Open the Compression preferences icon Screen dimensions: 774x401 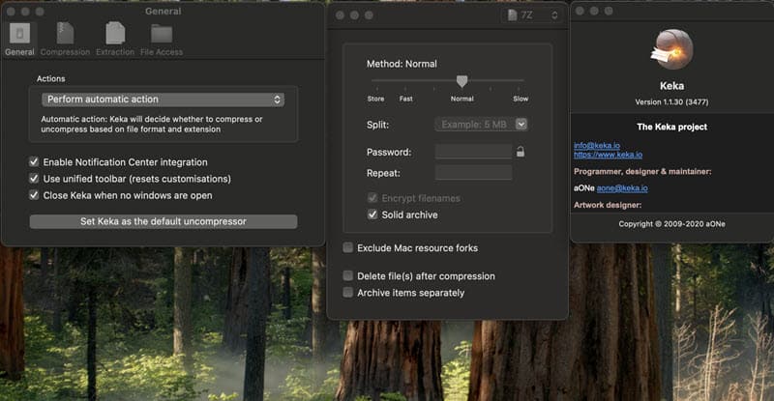point(65,37)
